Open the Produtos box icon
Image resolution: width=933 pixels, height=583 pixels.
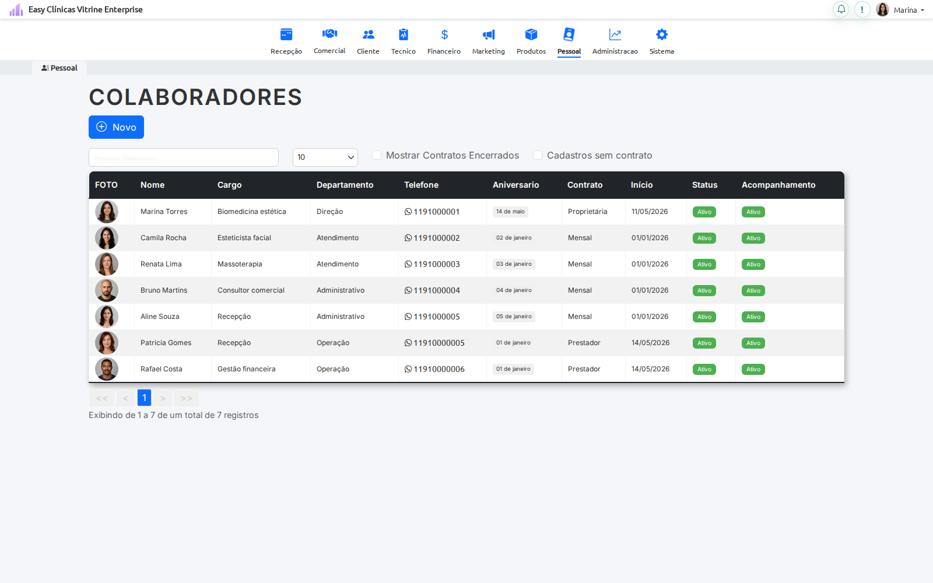click(x=531, y=34)
